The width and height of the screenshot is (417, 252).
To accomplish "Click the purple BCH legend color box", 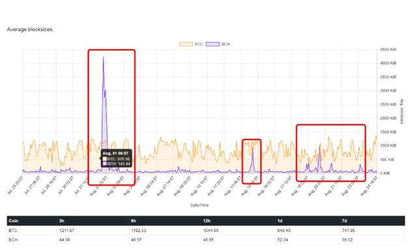I will point(212,44).
